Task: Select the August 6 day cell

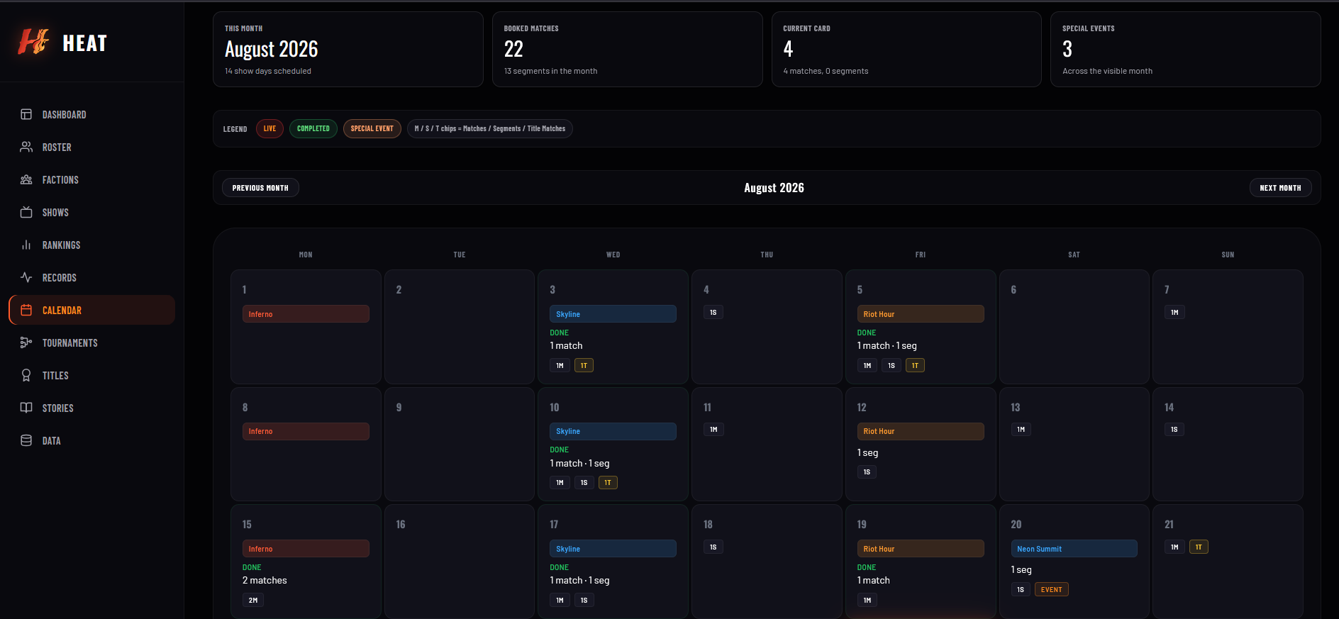Action: tap(1074, 327)
